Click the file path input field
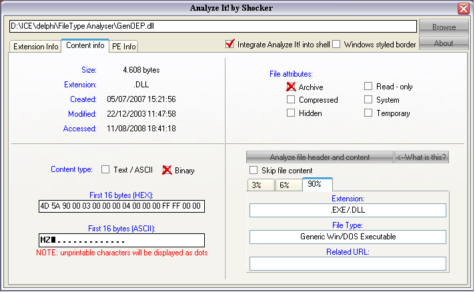Screen dimensions: 475x292 tap(213, 26)
